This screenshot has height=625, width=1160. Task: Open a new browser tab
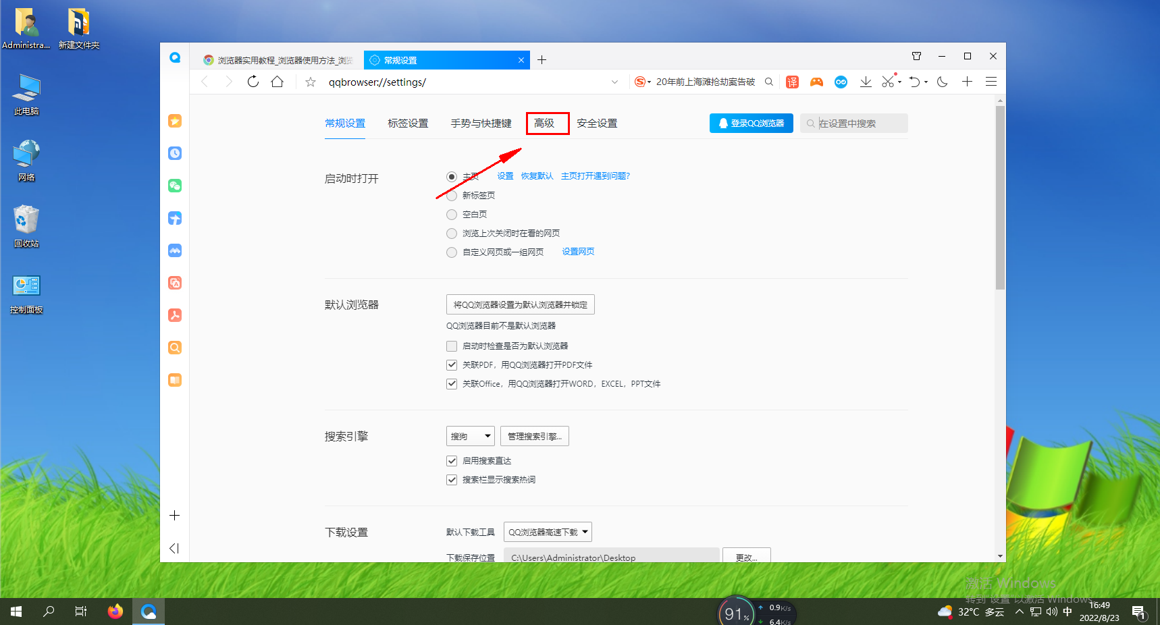point(542,60)
